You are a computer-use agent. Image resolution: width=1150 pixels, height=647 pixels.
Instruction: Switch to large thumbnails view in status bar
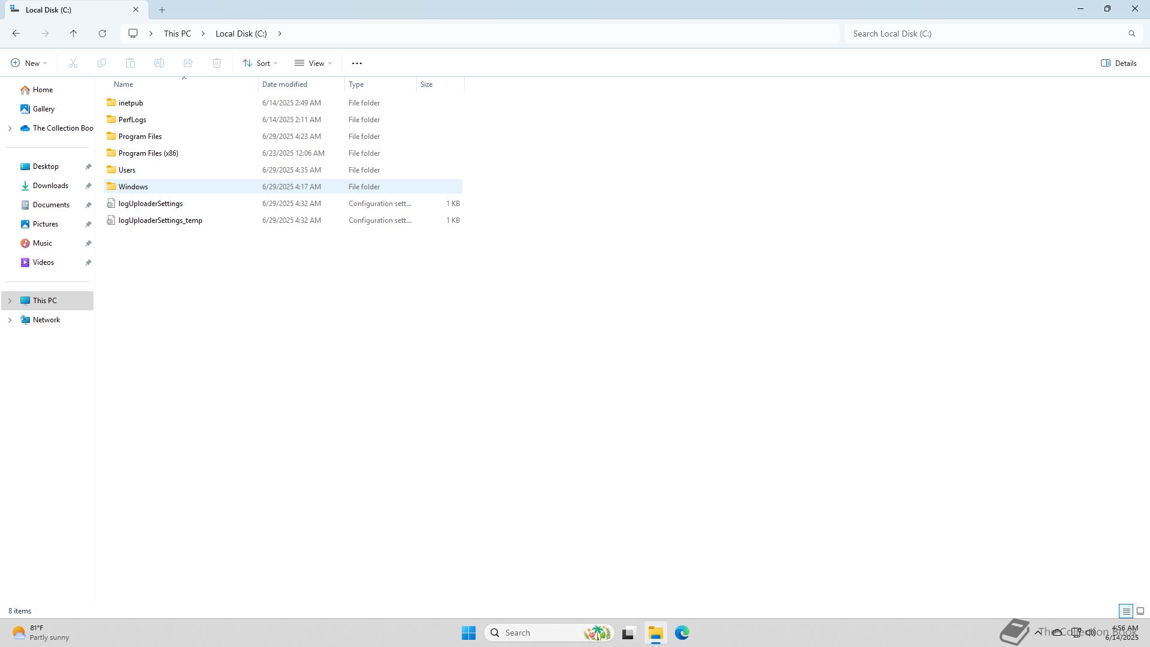tap(1140, 611)
